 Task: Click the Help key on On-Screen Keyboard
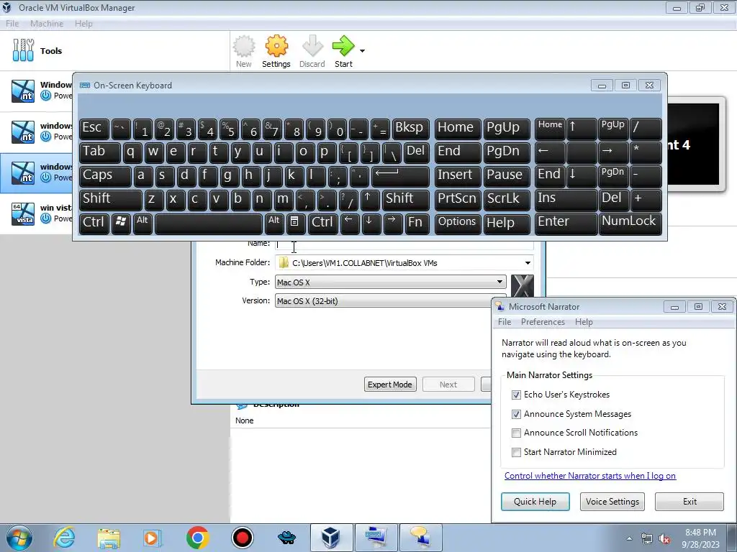point(507,223)
